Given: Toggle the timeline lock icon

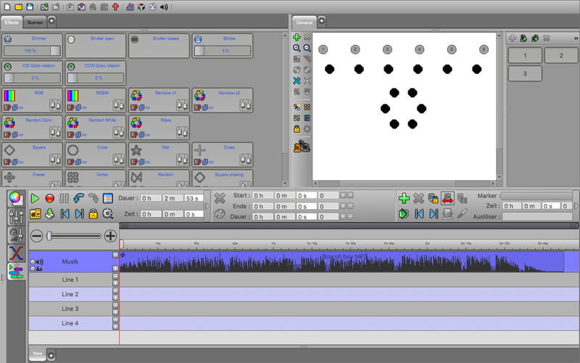Looking at the screenshot, I should tap(94, 213).
